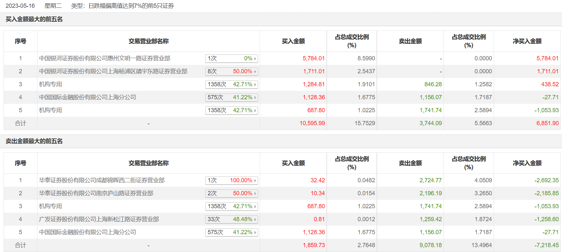The height and width of the screenshot is (252, 562).
Task: Click the 买入金额最大的前五名 section heading
Action: [34, 19]
